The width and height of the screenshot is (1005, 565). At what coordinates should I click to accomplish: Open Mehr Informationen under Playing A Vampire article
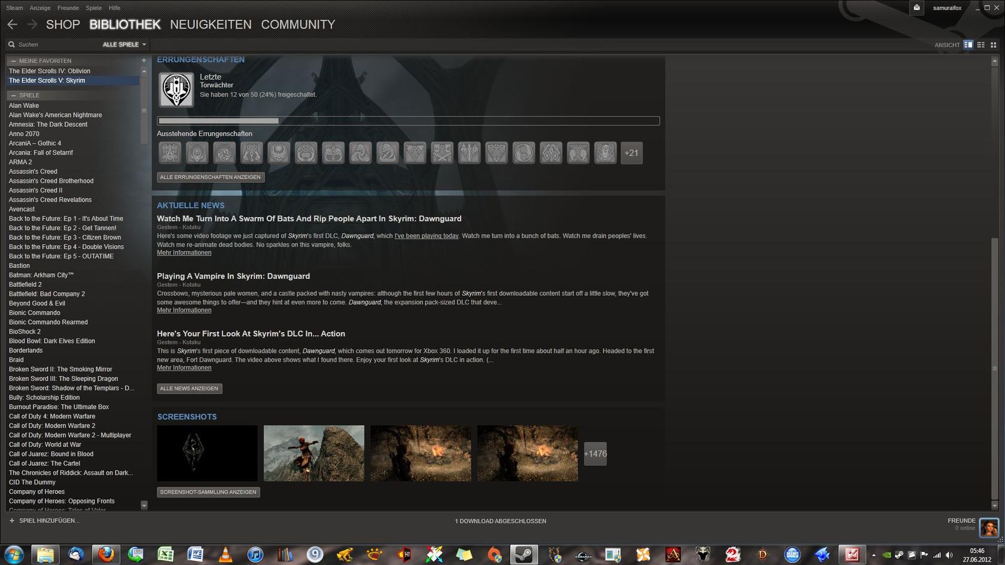tap(184, 310)
